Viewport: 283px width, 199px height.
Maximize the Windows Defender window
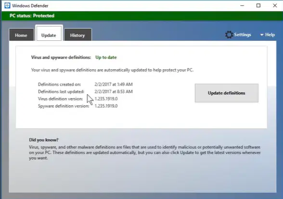(258, 6)
